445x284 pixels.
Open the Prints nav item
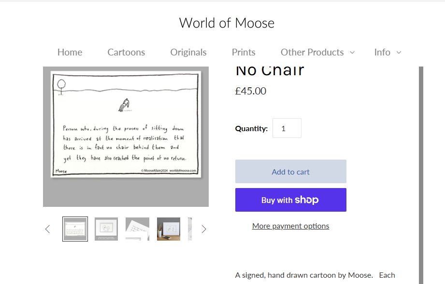pyautogui.click(x=244, y=52)
